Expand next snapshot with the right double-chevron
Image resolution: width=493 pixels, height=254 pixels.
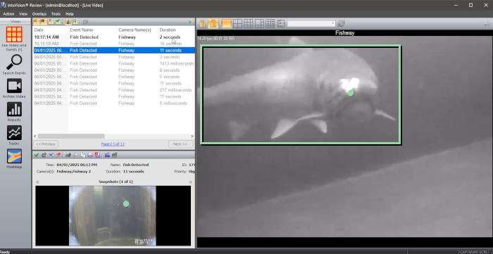[x=190, y=182]
